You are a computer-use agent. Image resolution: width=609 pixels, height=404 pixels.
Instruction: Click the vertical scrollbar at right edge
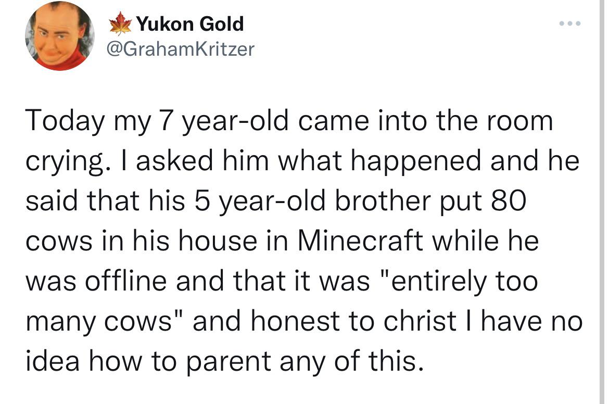[602, 202]
